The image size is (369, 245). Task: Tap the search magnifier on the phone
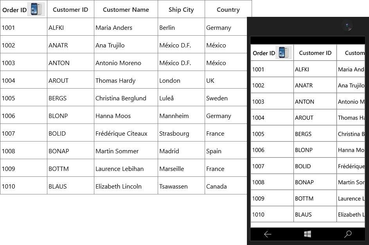click(x=348, y=234)
